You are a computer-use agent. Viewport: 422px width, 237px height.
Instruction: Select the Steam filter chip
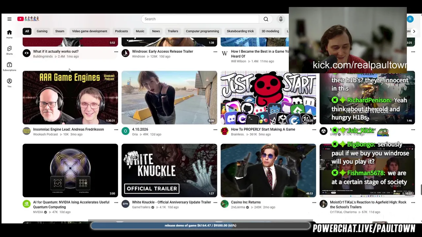pyautogui.click(x=60, y=31)
